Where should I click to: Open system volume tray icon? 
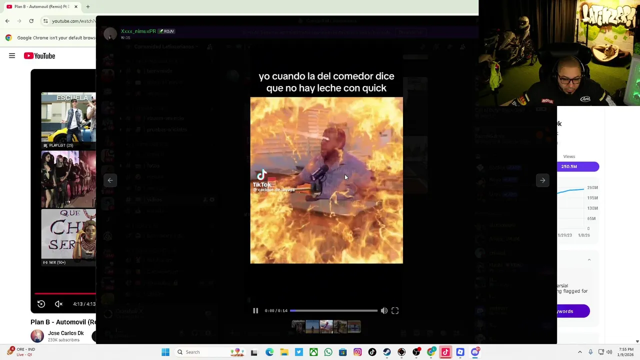(609, 352)
